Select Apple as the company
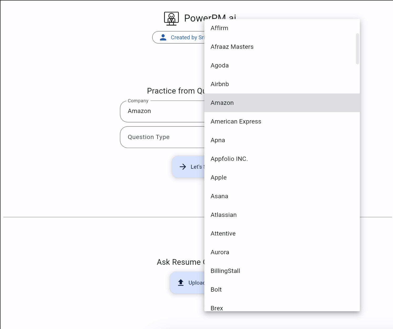The width and height of the screenshot is (393, 329). point(282,177)
